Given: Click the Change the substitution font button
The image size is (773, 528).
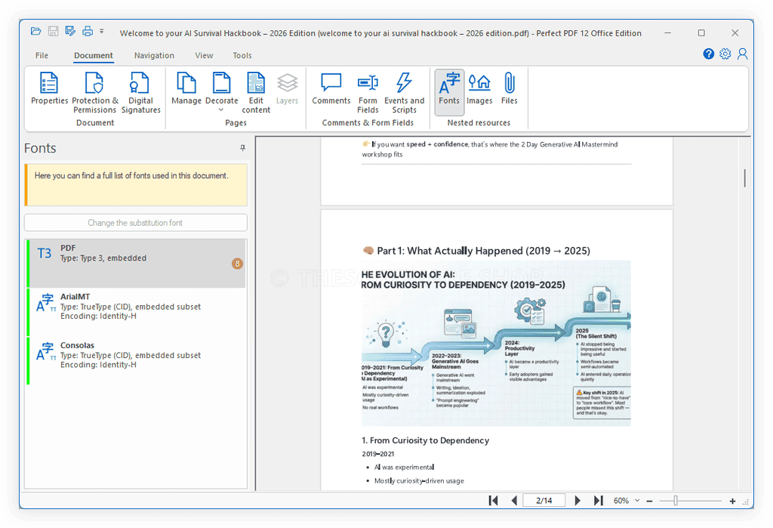Looking at the screenshot, I should (136, 222).
